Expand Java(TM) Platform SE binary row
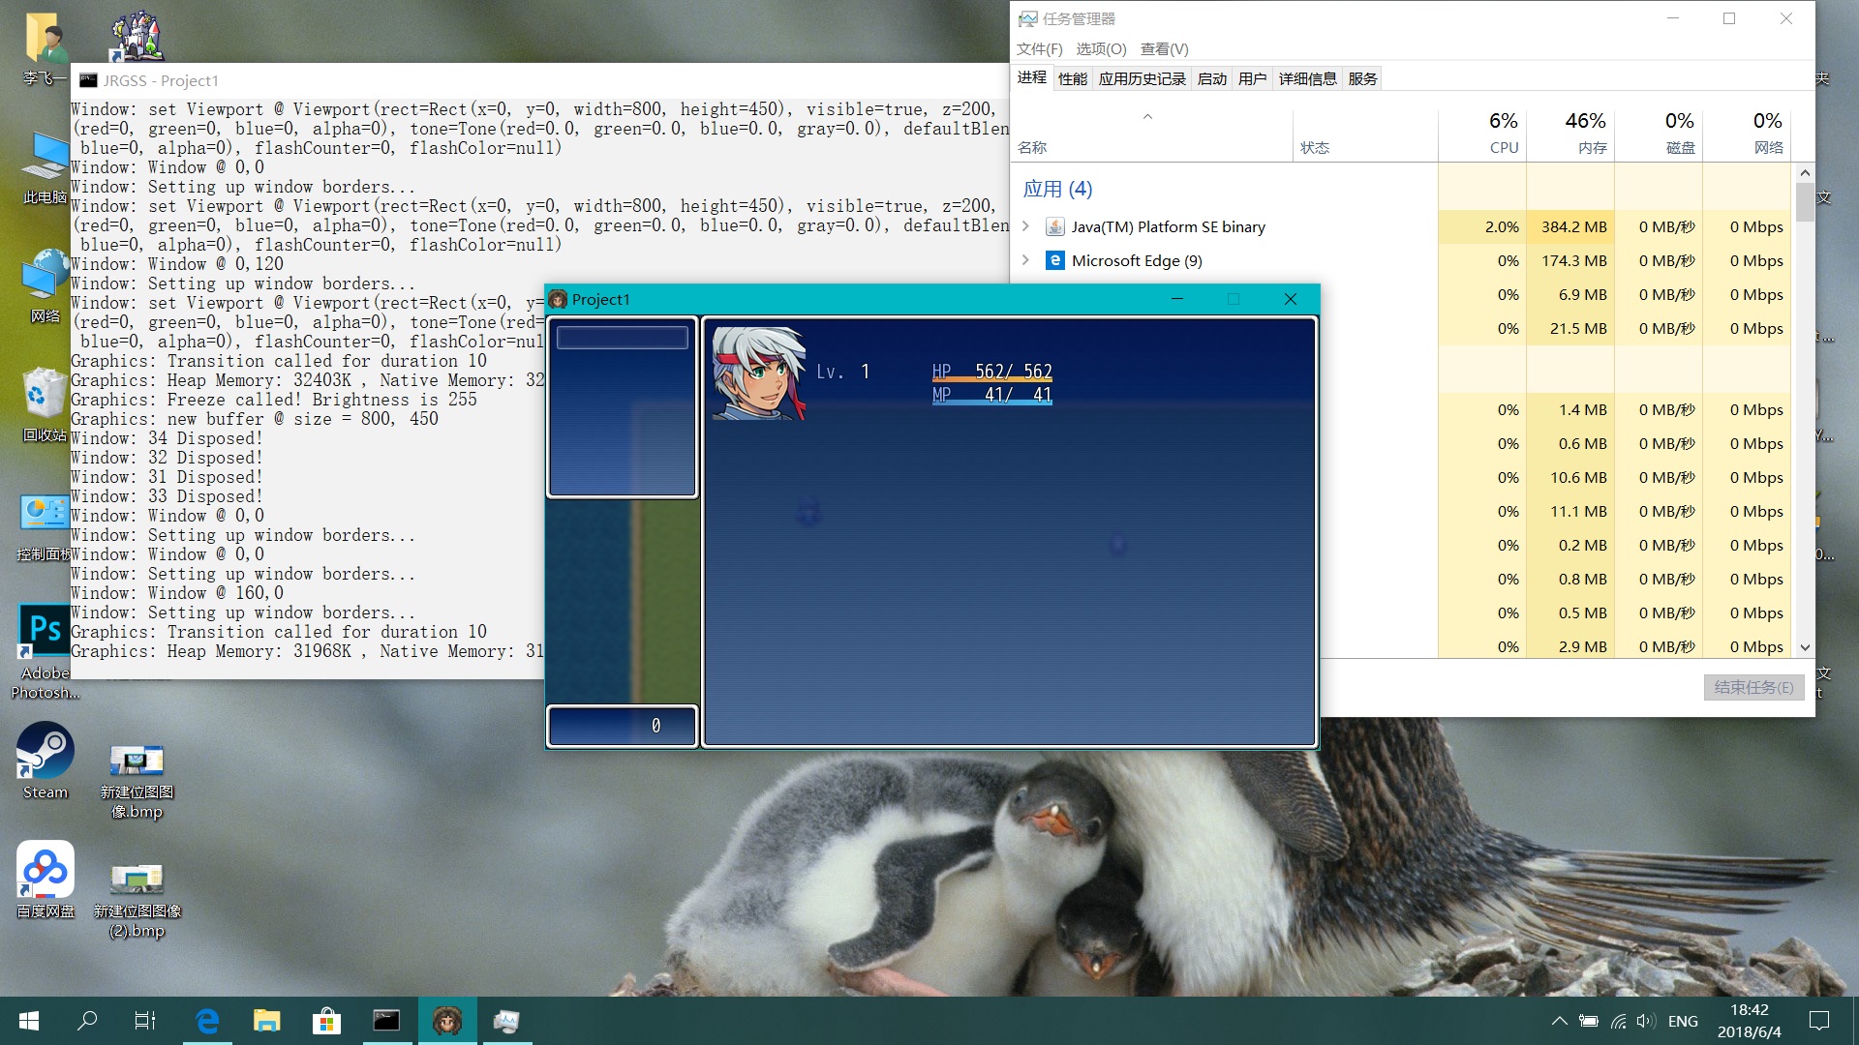The height and width of the screenshot is (1045, 1859). pos(1025,226)
